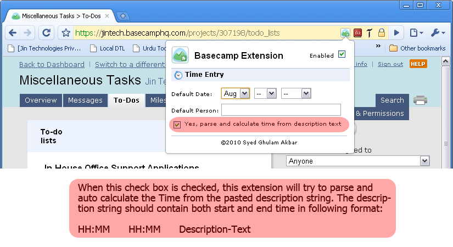Open the Basecamp Extension toolbar icon

click(345, 32)
